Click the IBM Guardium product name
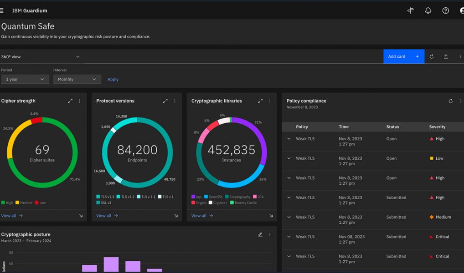This screenshot has height=273, width=464. tap(30, 10)
